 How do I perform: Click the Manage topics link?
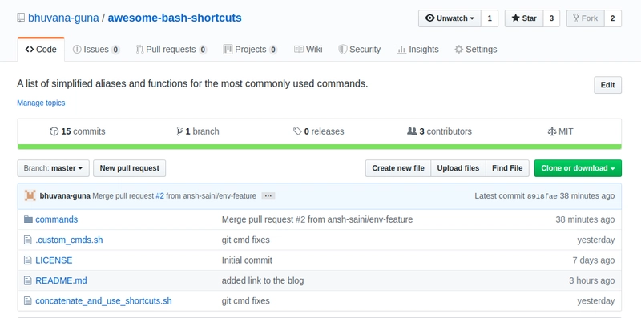tap(41, 103)
